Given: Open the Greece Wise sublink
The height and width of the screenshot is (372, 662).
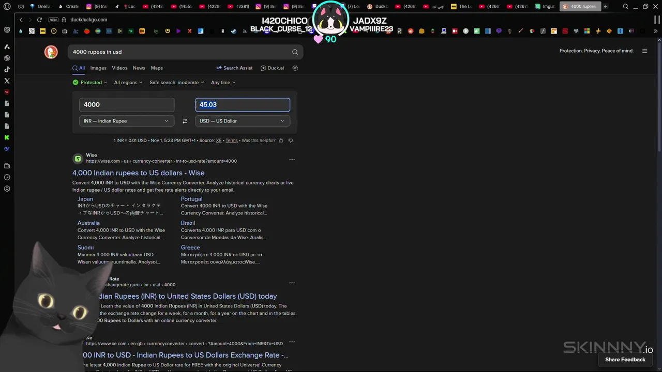Looking at the screenshot, I should pyautogui.click(x=190, y=247).
